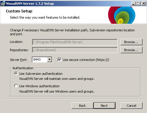Close the VisualSVN Server setup dialog
The width and height of the screenshot is (147, 113).
click(x=143, y=4)
